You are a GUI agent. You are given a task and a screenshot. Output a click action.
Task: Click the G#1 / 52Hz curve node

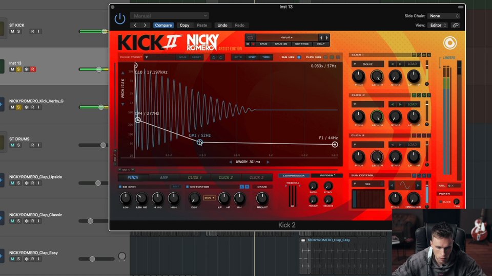pyautogui.click(x=199, y=143)
